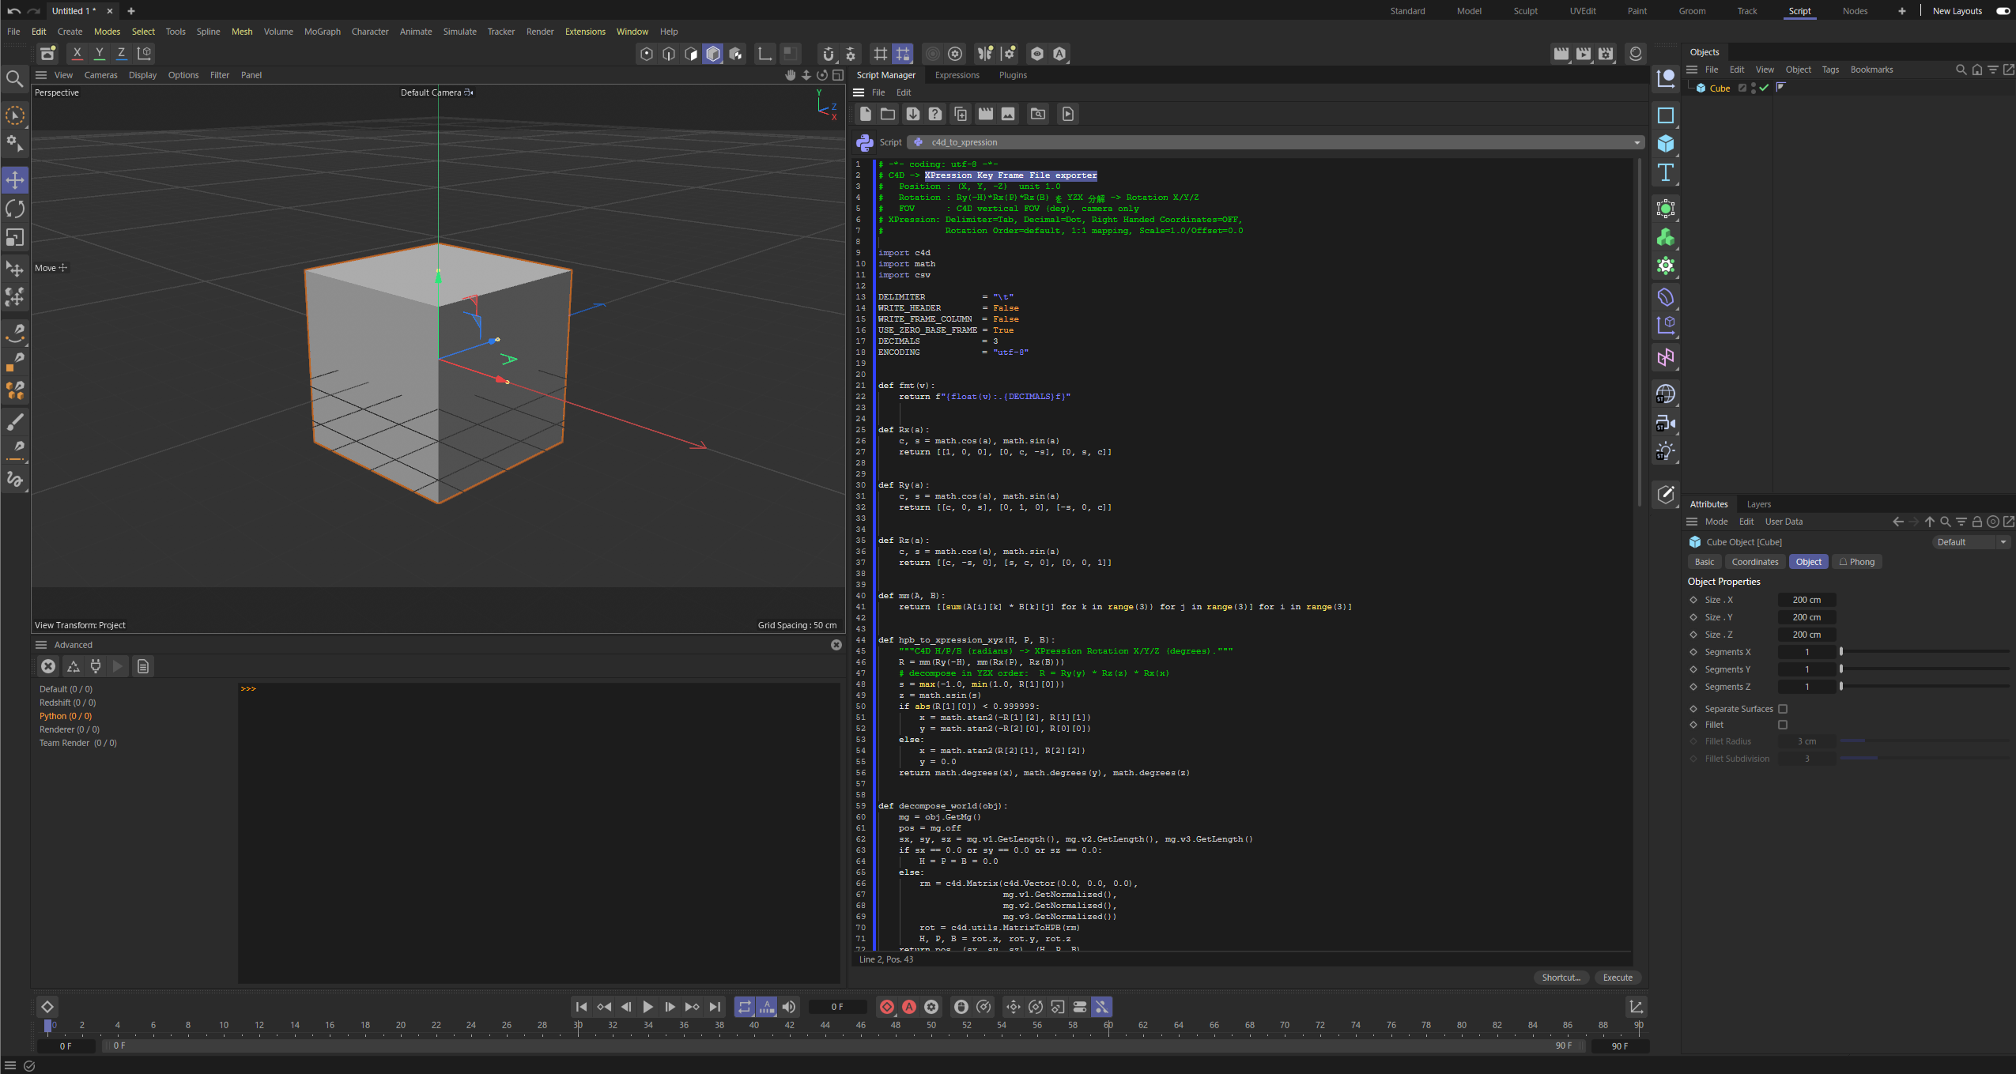Select the Move tool in left toolbar

15,180
